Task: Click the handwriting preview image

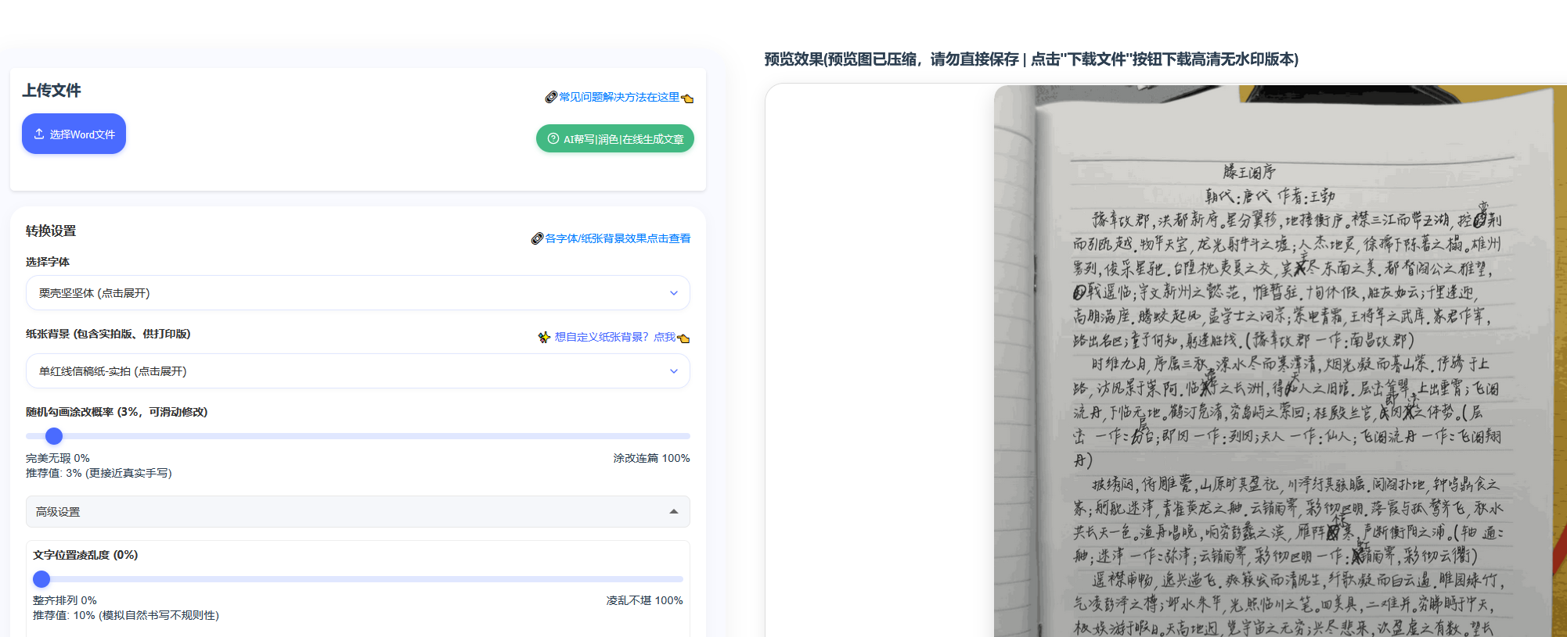Action: coord(1280,360)
